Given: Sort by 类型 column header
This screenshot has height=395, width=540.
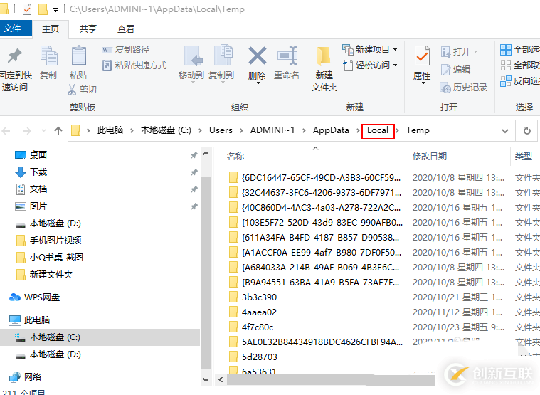Looking at the screenshot, I should pos(524,157).
